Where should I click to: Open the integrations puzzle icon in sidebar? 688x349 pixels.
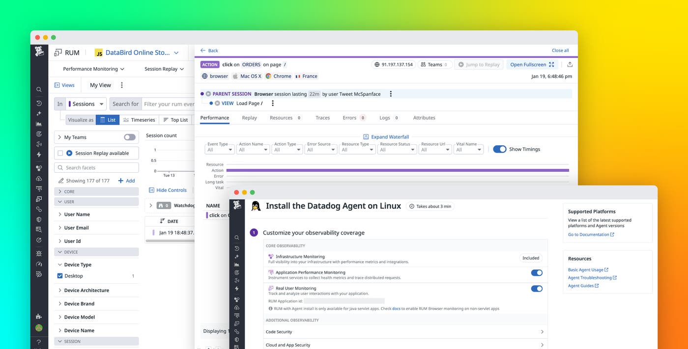39,317
